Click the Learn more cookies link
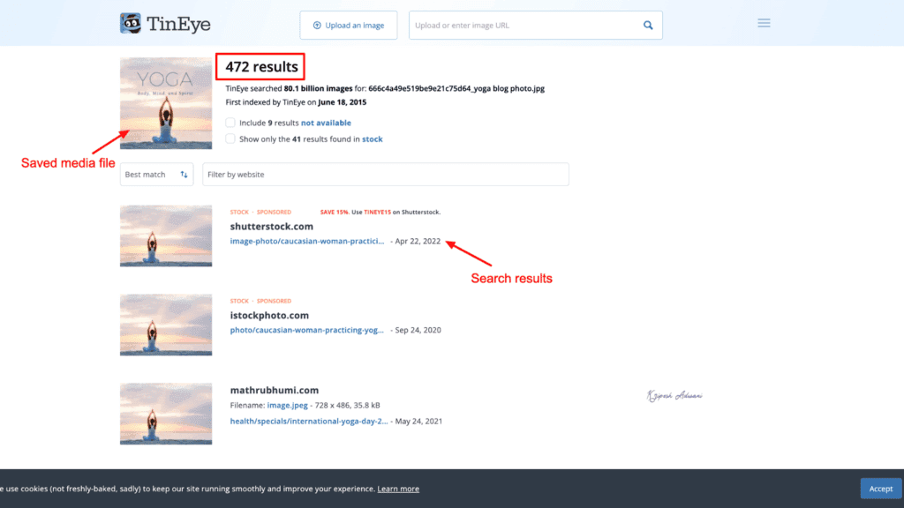Screen dimensions: 904x508 tap(397, 488)
